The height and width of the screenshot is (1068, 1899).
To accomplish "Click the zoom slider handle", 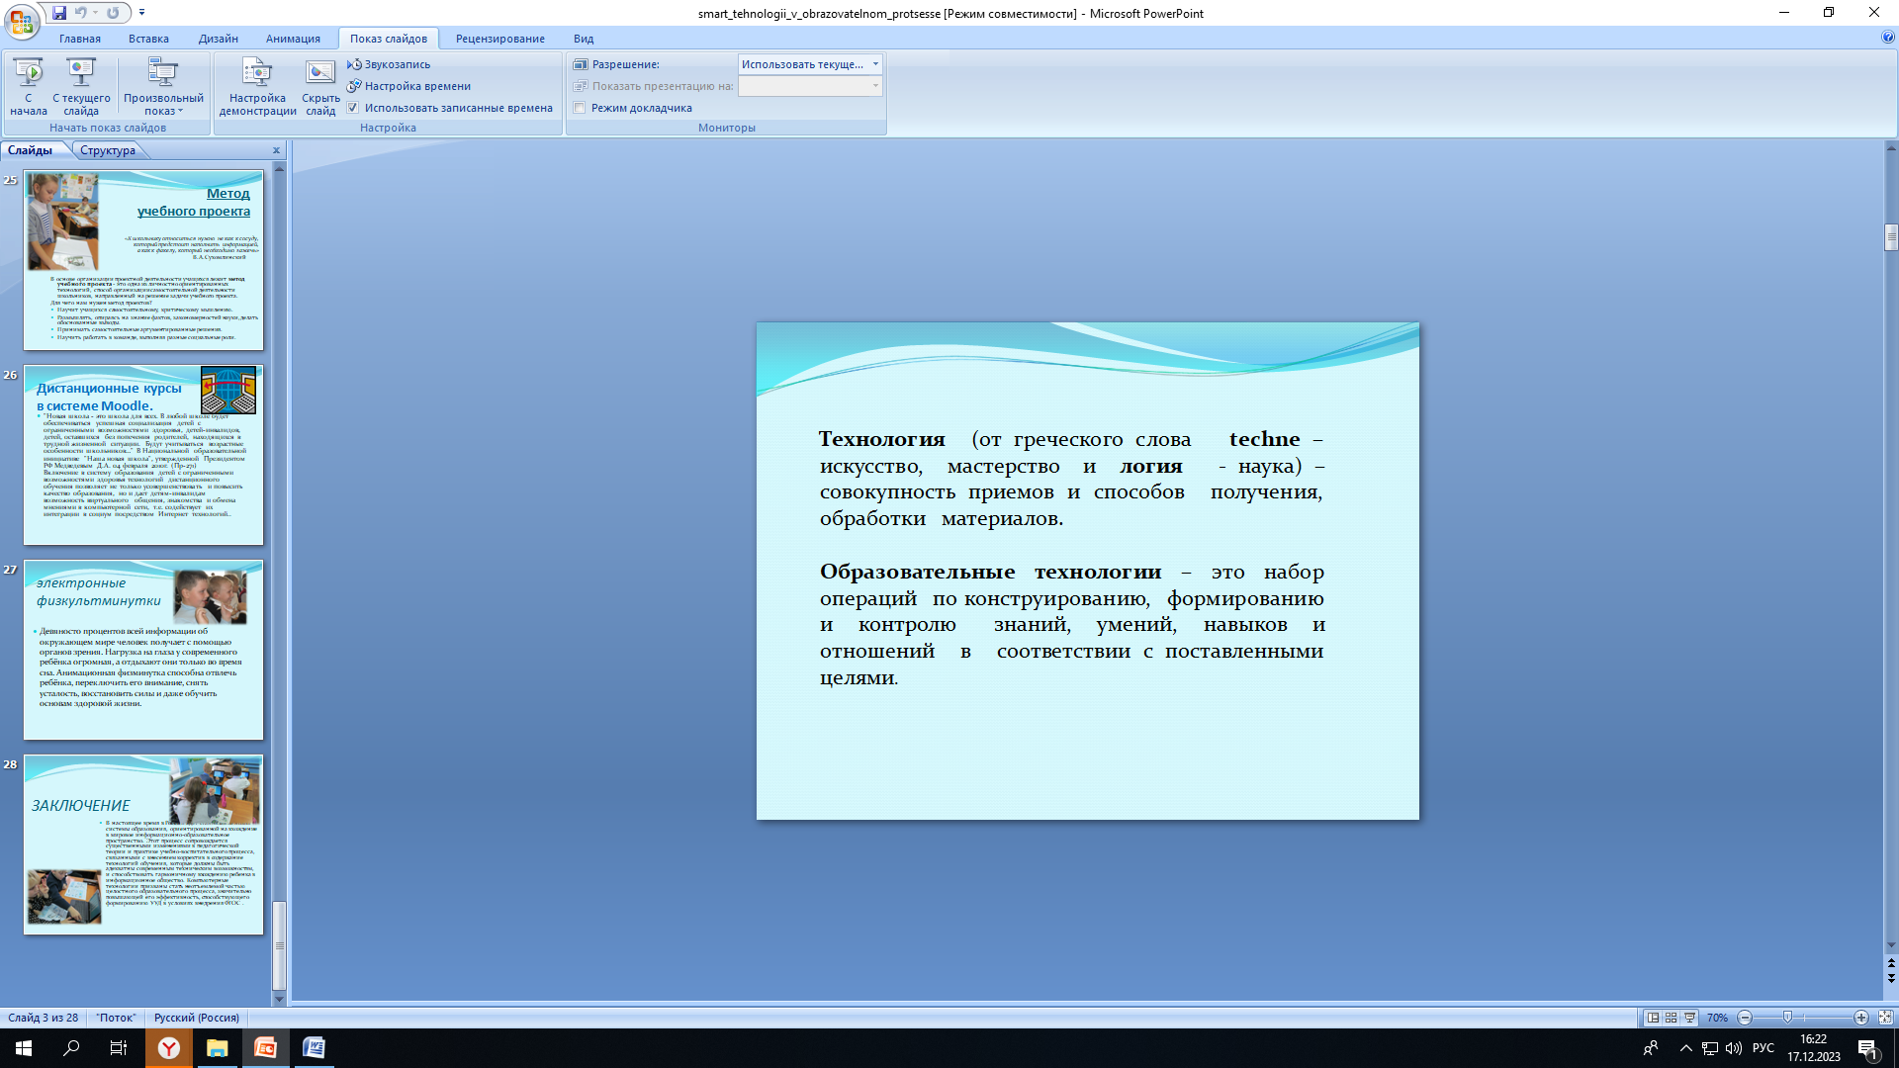I will [1787, 1018].
